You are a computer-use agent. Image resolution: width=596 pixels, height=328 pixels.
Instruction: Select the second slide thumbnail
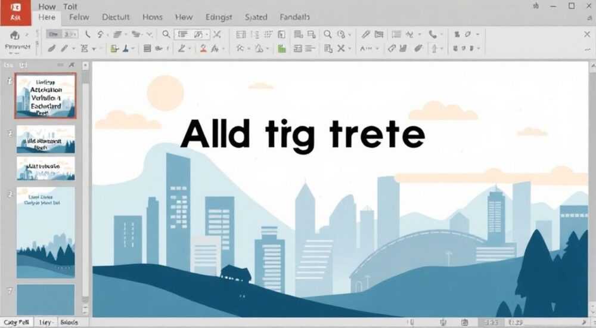tap(46, 140)
